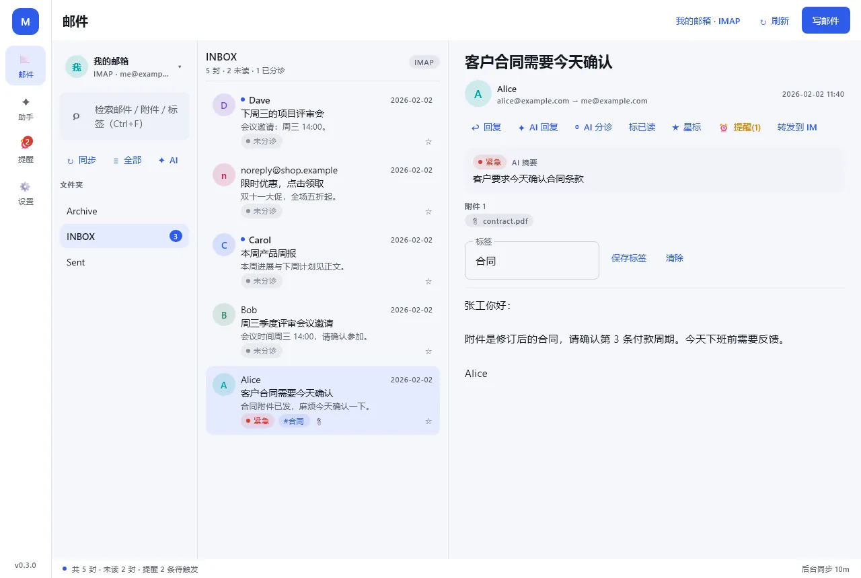Select the Archive folder
The width and height of the screenshot is (861, 578).
124,211
